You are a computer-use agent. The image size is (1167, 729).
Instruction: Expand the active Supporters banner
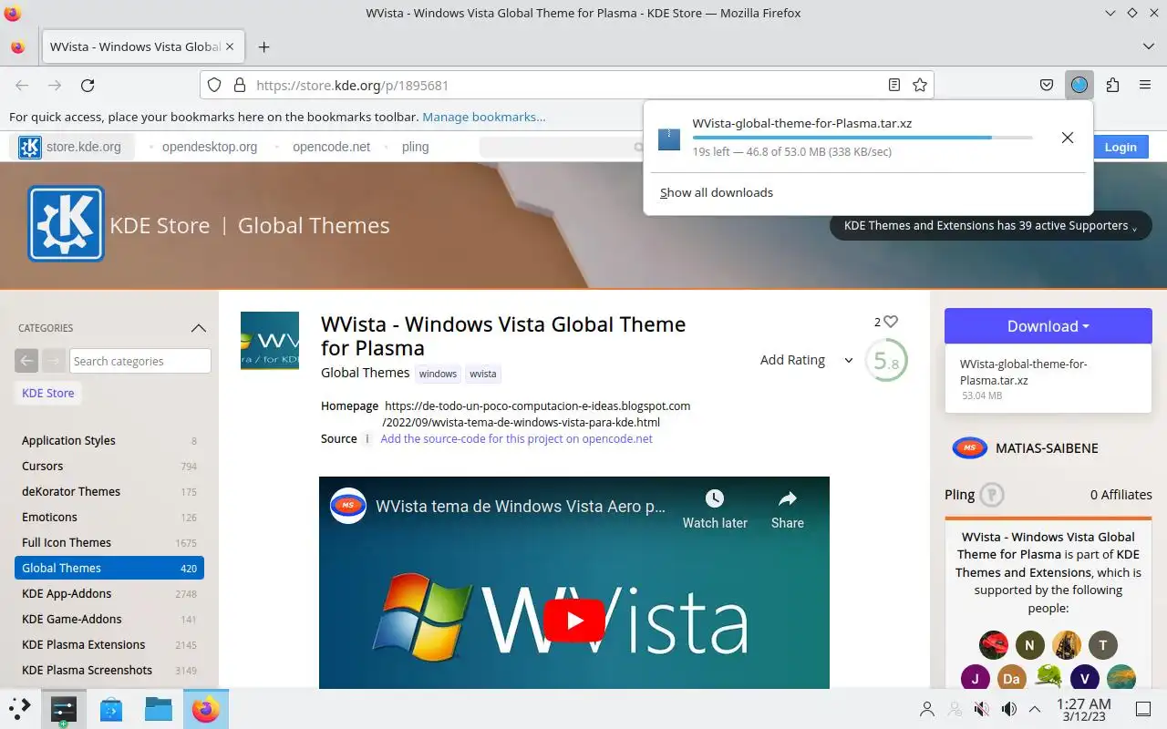tap(990, 226)
